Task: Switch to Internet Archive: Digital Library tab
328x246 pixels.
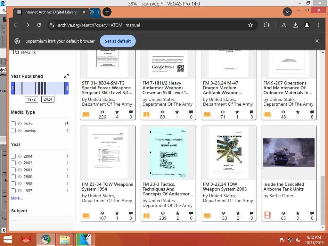Action: pos(50,12)
